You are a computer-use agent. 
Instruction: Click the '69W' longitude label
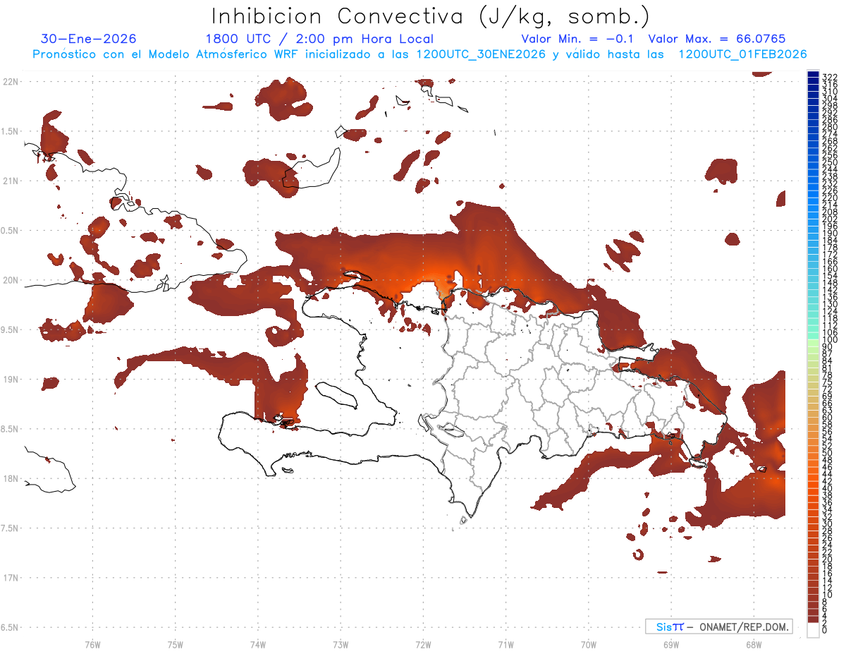[x=671, y=644]
